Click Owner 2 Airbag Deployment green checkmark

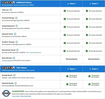[x=87, y=27]
